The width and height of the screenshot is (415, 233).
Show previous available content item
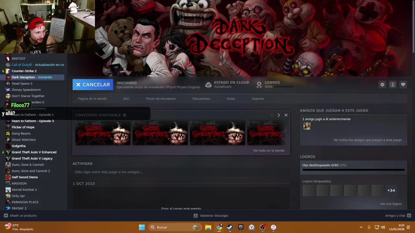(272, 115)
